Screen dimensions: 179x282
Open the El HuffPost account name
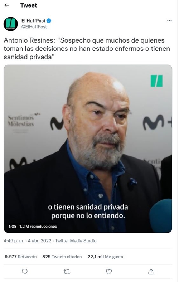[33, 21]
